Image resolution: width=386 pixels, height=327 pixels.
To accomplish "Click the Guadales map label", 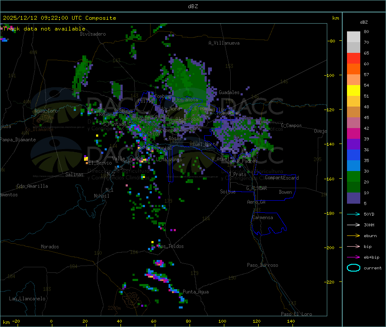I will [x=229, y=92].
